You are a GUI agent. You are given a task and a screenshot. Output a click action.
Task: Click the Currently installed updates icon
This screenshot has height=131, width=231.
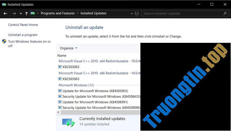(x=69, y=122)
